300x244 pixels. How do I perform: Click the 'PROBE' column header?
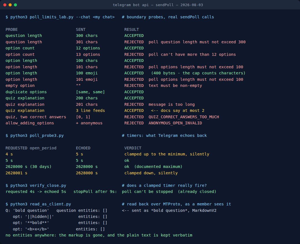pyautogui.click(x=11, y=29)
